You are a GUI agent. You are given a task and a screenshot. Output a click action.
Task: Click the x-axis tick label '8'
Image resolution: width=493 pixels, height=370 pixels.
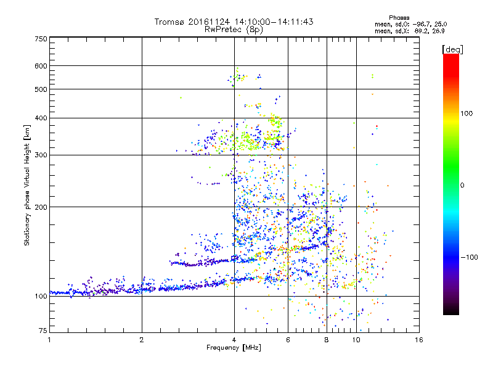click(x=327, y=340)
